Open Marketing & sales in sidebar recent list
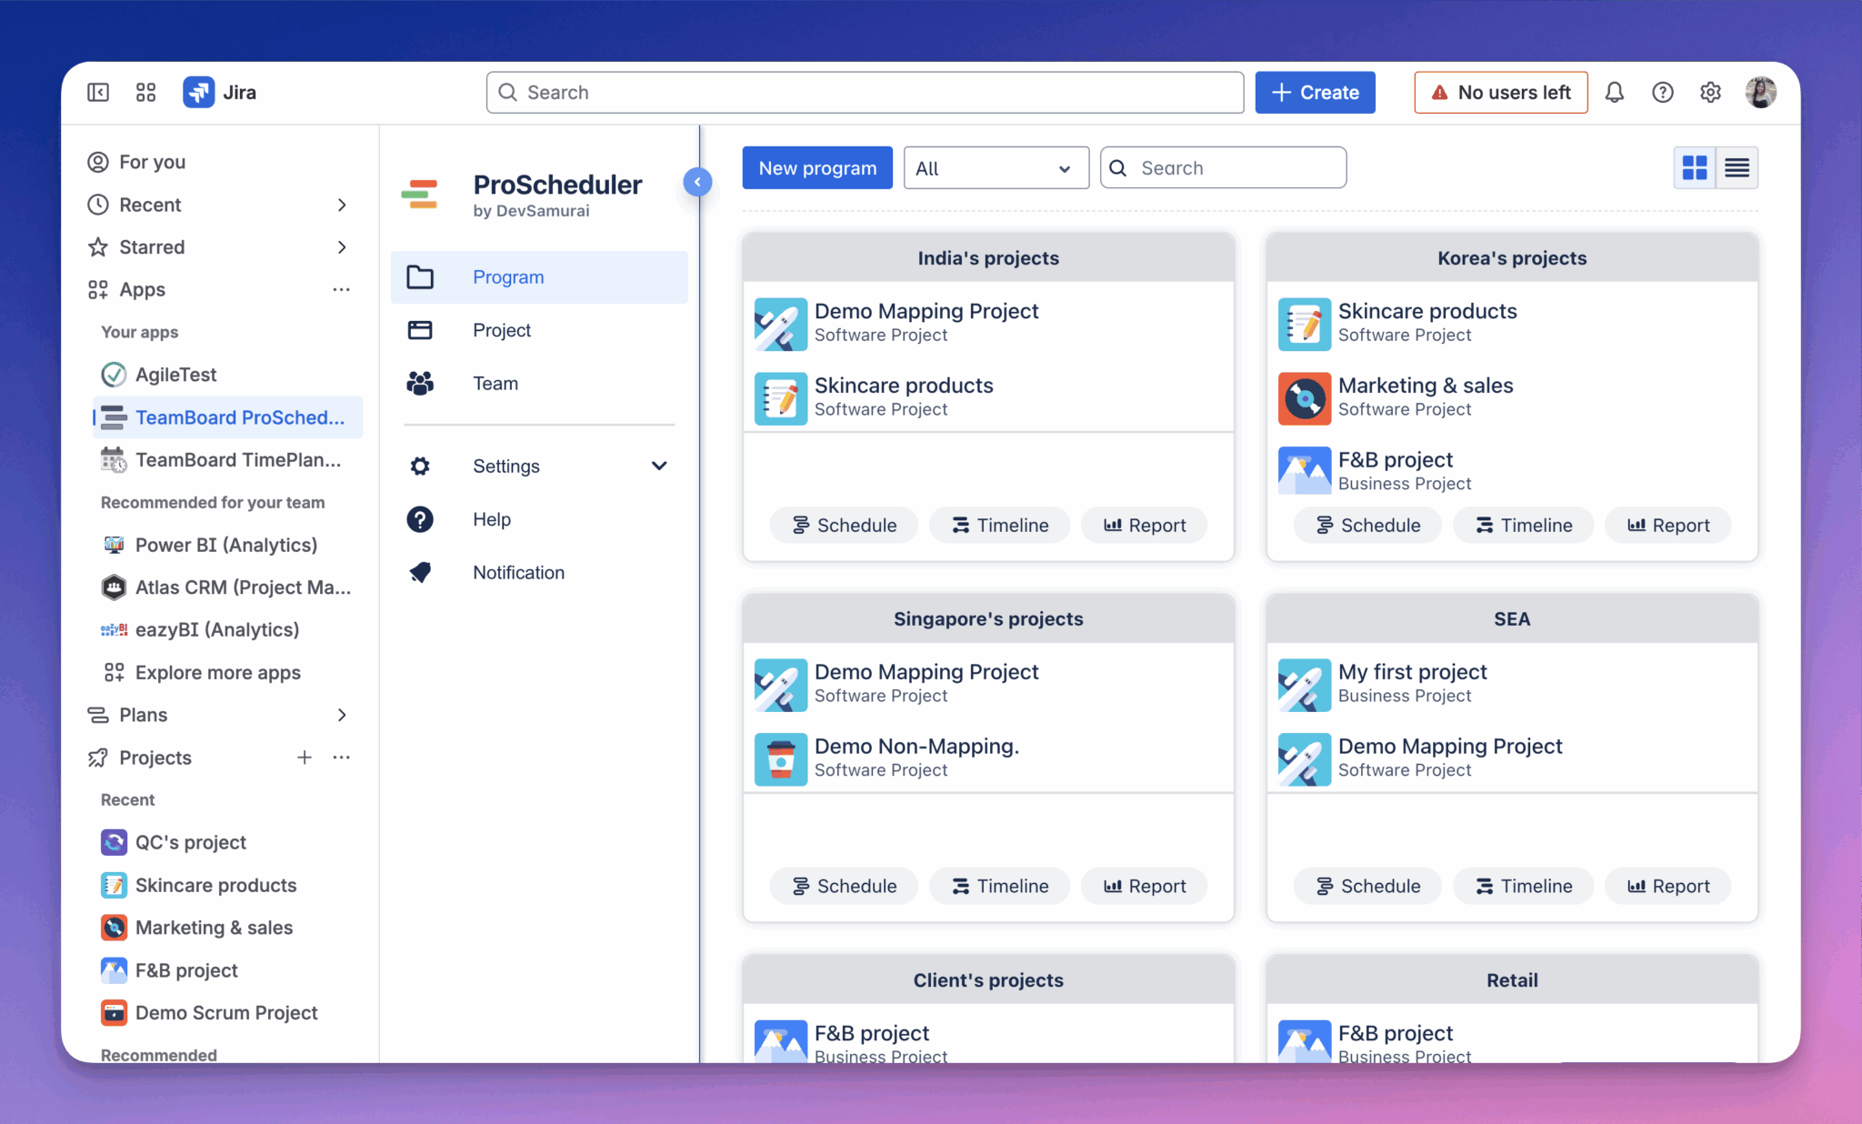Image resolution: width=1862 pixels, height=1124 pixels. coord(227,928)
